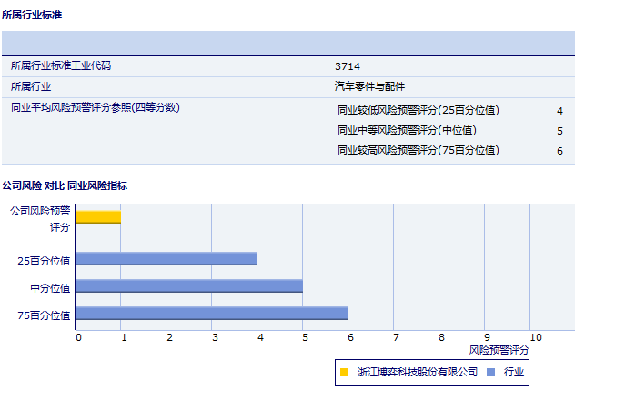Click the 风险预警评分 x-axis title
This screenshot has height=400, width=625.
(x=499, y=349)
